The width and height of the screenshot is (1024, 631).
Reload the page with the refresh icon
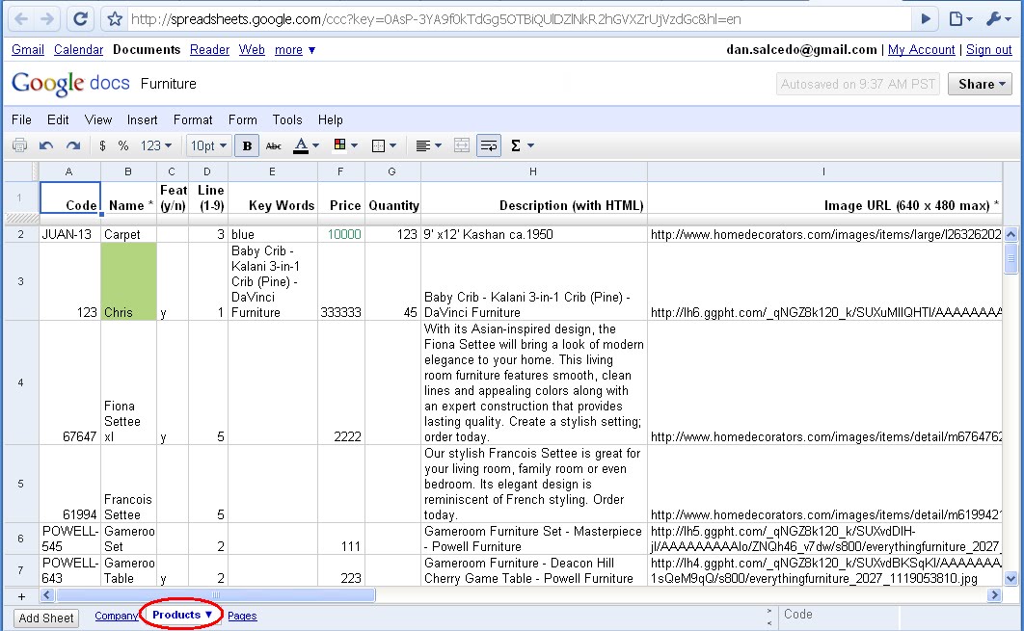[80, 19]
